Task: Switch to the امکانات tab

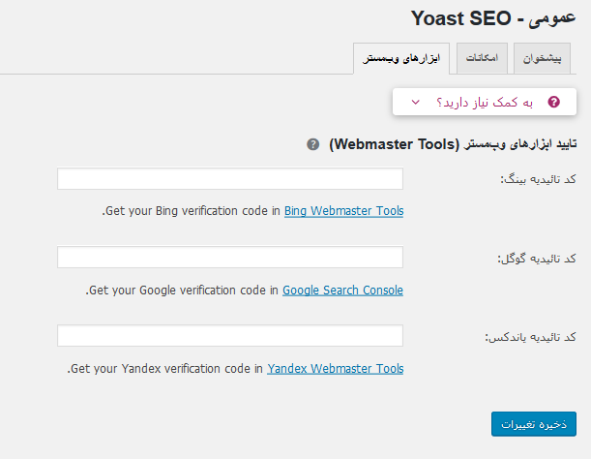Action: [482, 58]
